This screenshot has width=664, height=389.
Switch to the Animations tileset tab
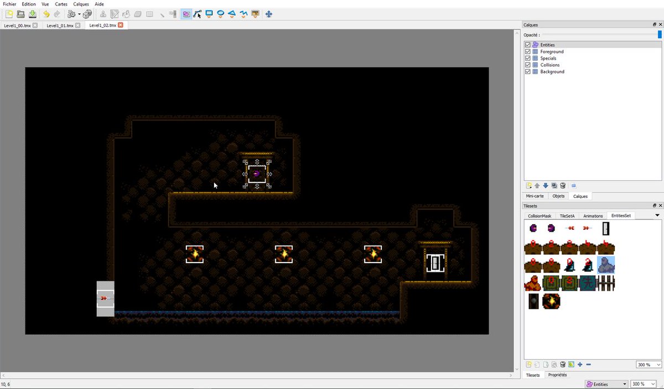[x=593, y=216]
